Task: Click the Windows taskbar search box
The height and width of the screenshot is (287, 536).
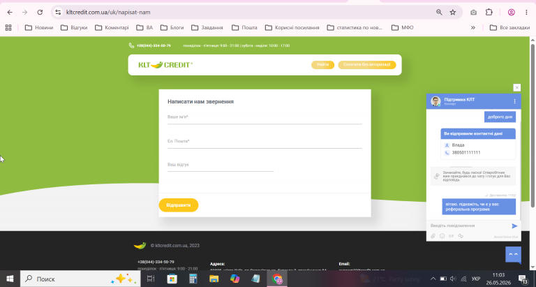Action: coord(80,279)
